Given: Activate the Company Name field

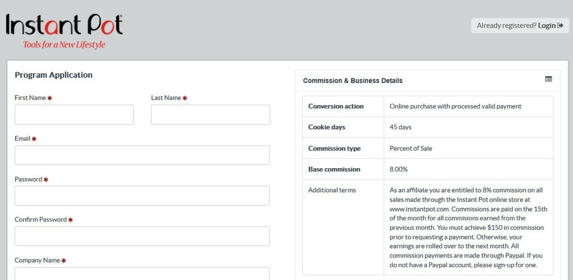Looking at the screenshot, I should [142, 274].
